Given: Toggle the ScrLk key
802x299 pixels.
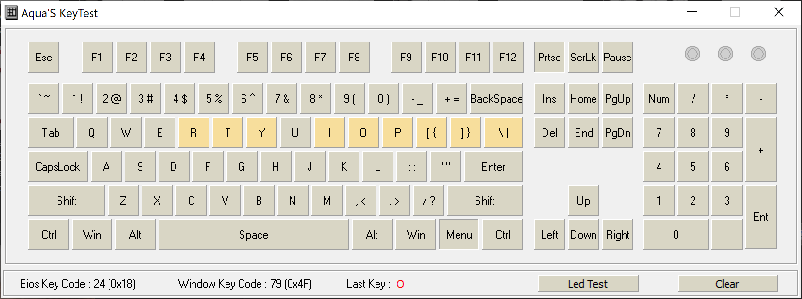Looking at the screenshot, I should (583, 58).
